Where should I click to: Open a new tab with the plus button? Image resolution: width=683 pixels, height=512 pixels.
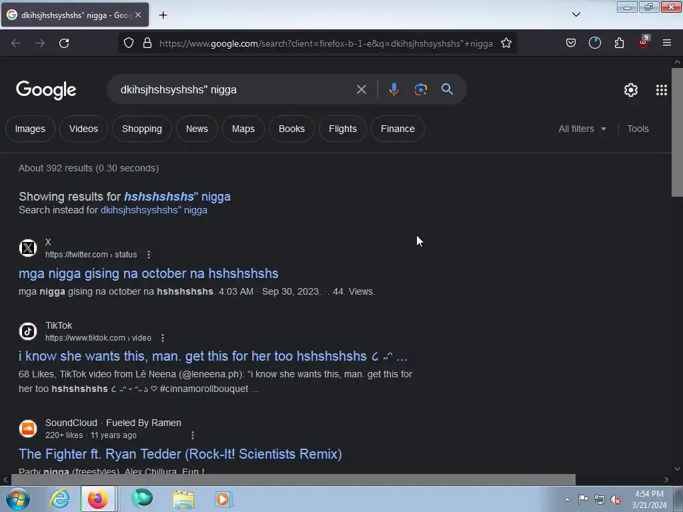point(163,15)
